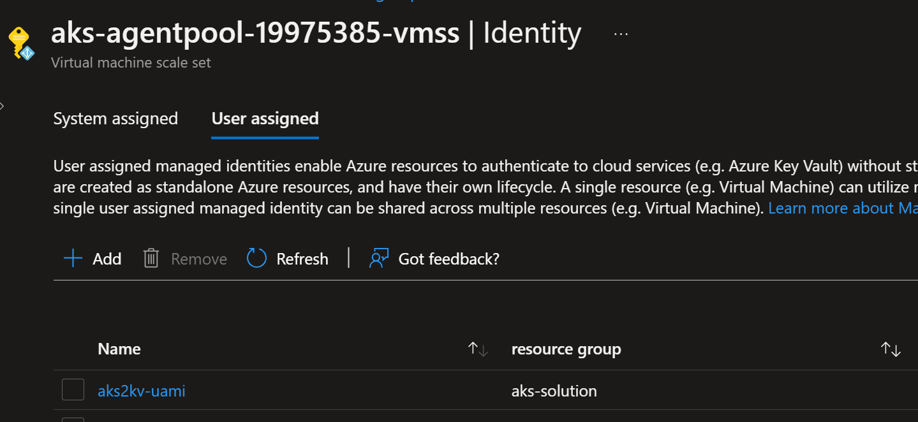Sort the resource group column with its arrows

[890, 349]
